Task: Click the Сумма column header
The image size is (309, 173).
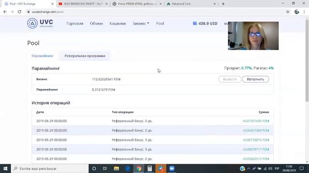Action: [x=264, y=112]
